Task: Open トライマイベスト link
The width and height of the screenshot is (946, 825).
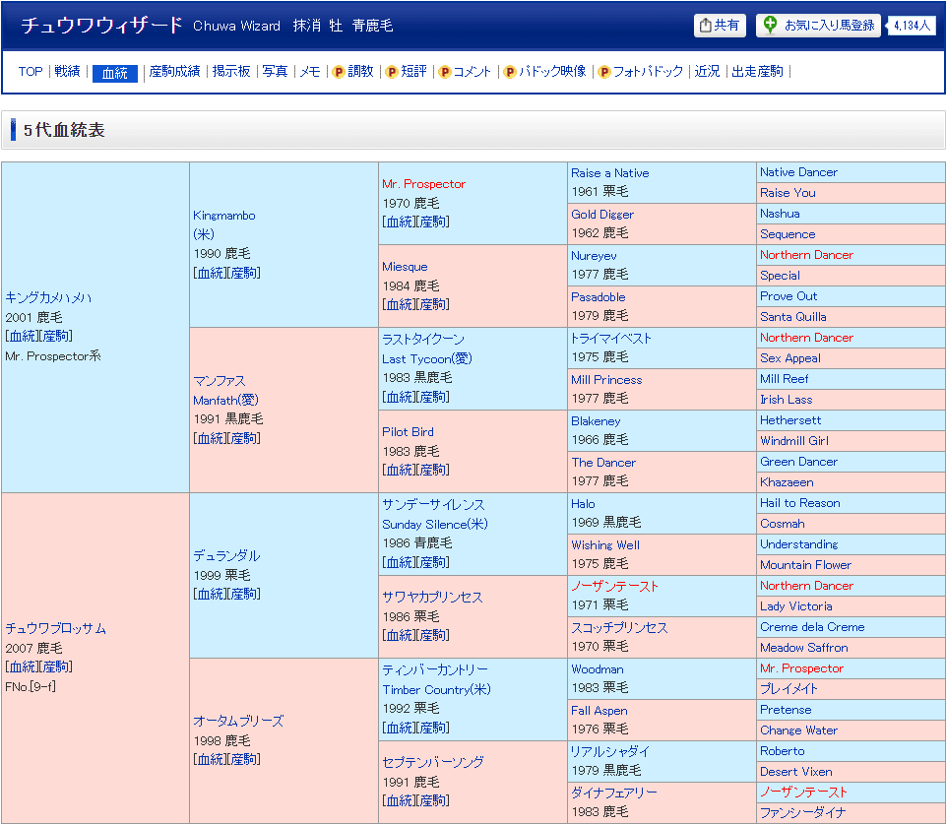Action: point(611,339)
